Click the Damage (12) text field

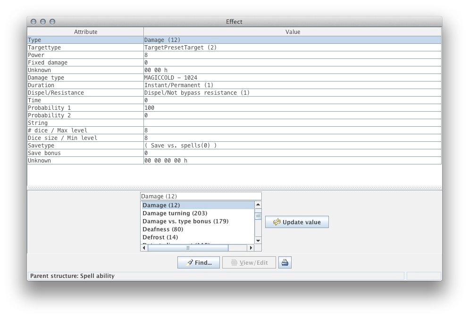click(x=201, y=196)
